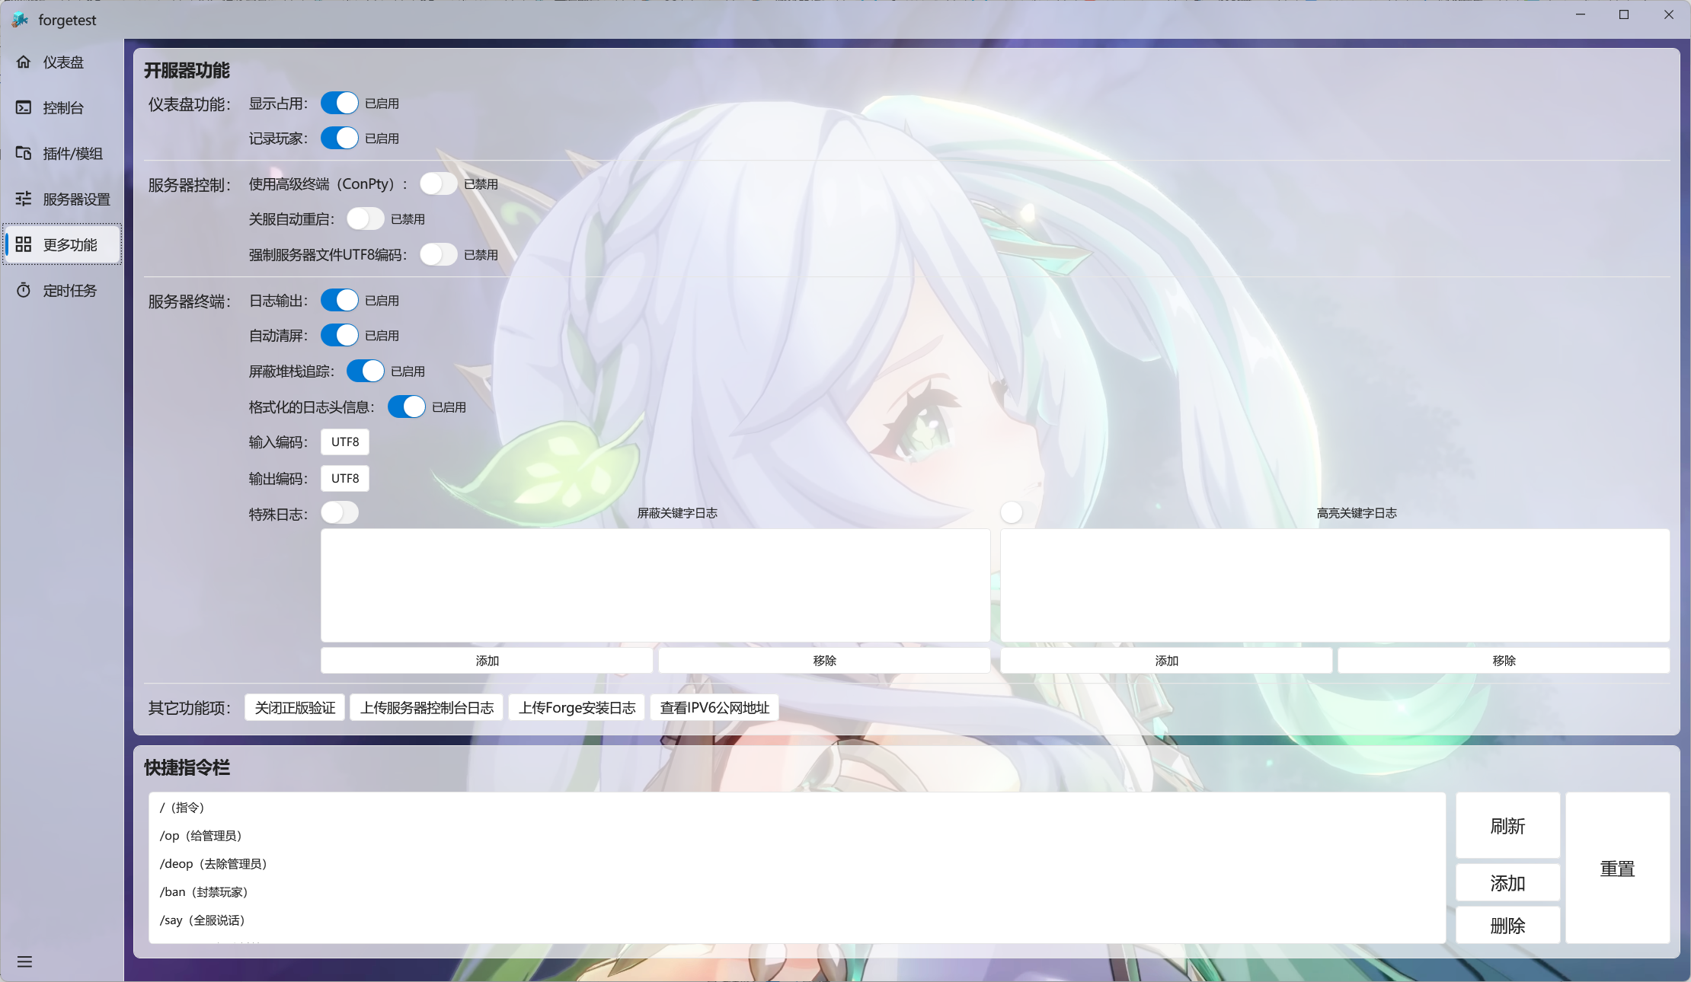Open scheduled tasks timer icon

24,291
